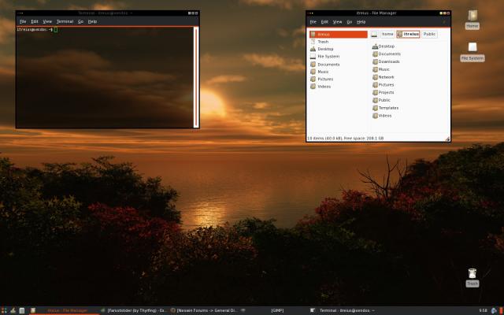Click the third panel launcher icon
The width and height of the screenshot is (504, 315).
click(x=22, y=310)
